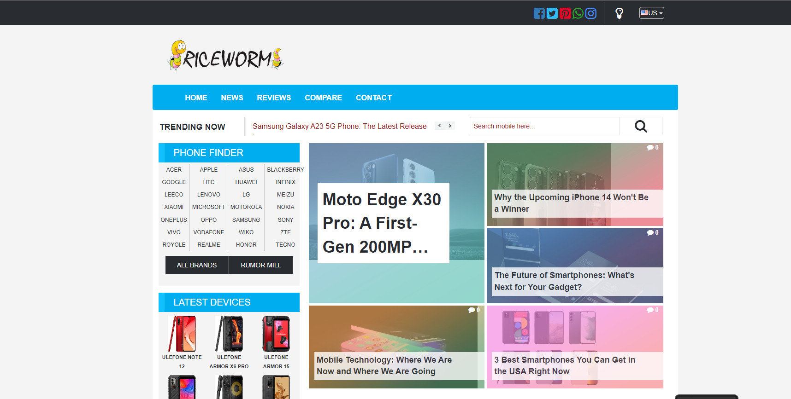Select Samsung in Phone Finder

pyautogui.click(x=246, y=220)
